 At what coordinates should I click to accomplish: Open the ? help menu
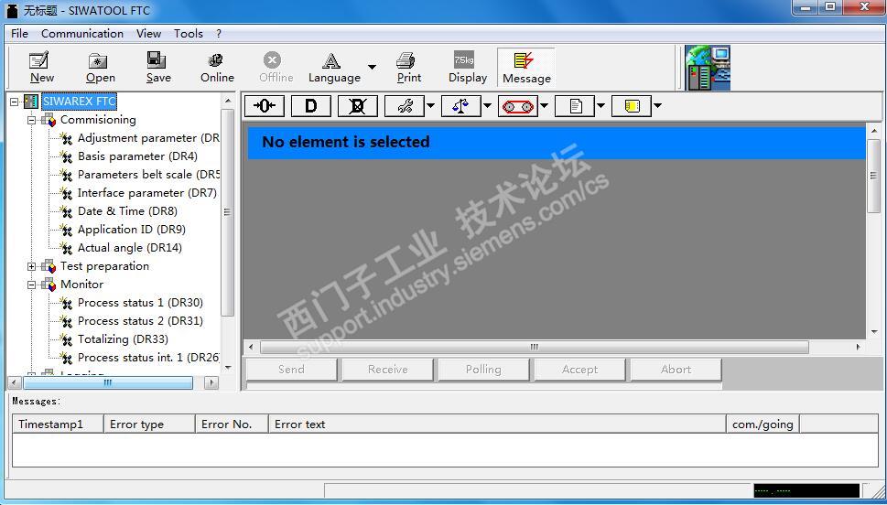click(x=219, y=33)
